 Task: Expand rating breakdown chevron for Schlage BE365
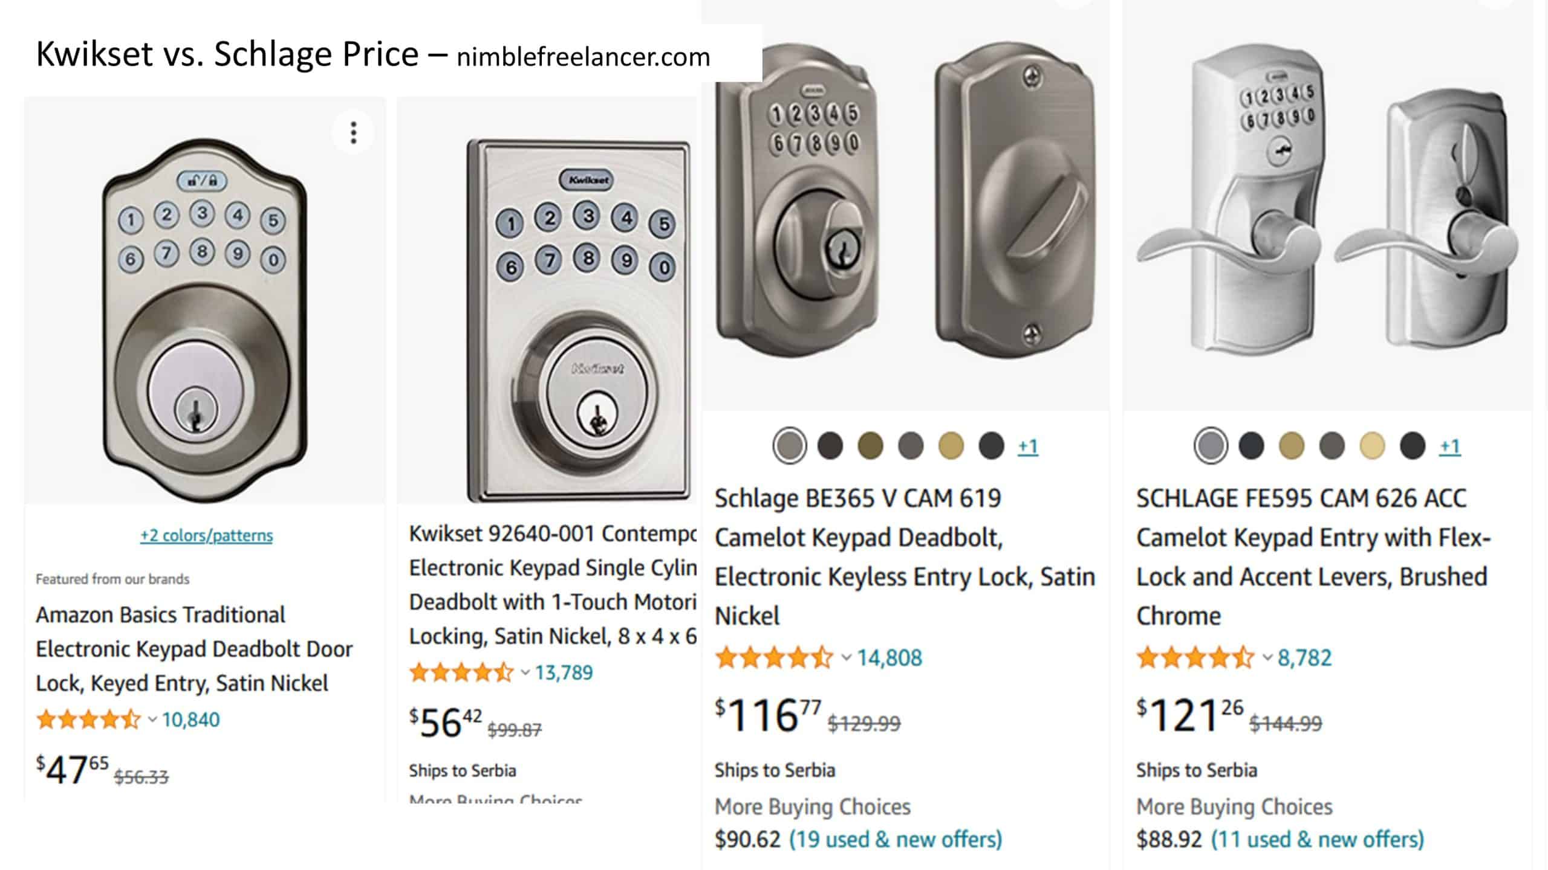[847, 657]
